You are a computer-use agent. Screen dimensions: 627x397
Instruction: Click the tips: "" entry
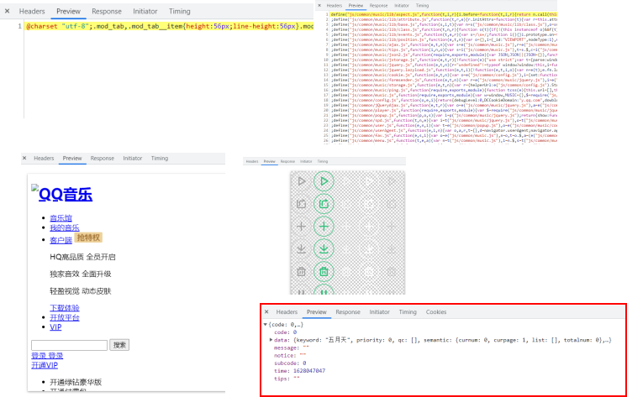(x=287, y=379)
